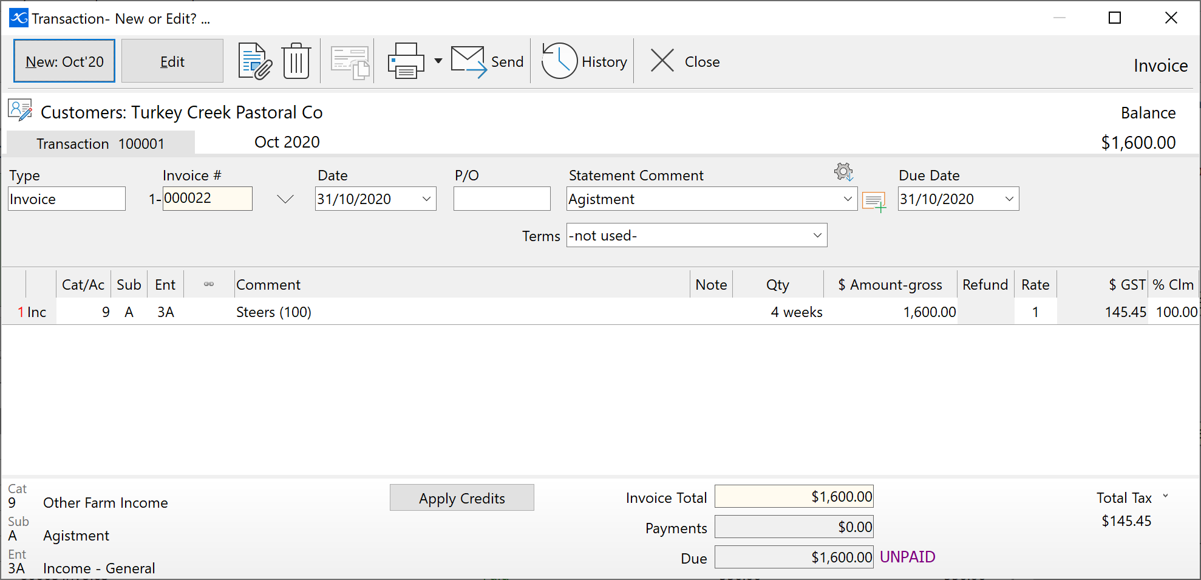Maximize the transaction window
Image resolution: width=1201 pixels, height=580 pixels.
coord(1115,18)
